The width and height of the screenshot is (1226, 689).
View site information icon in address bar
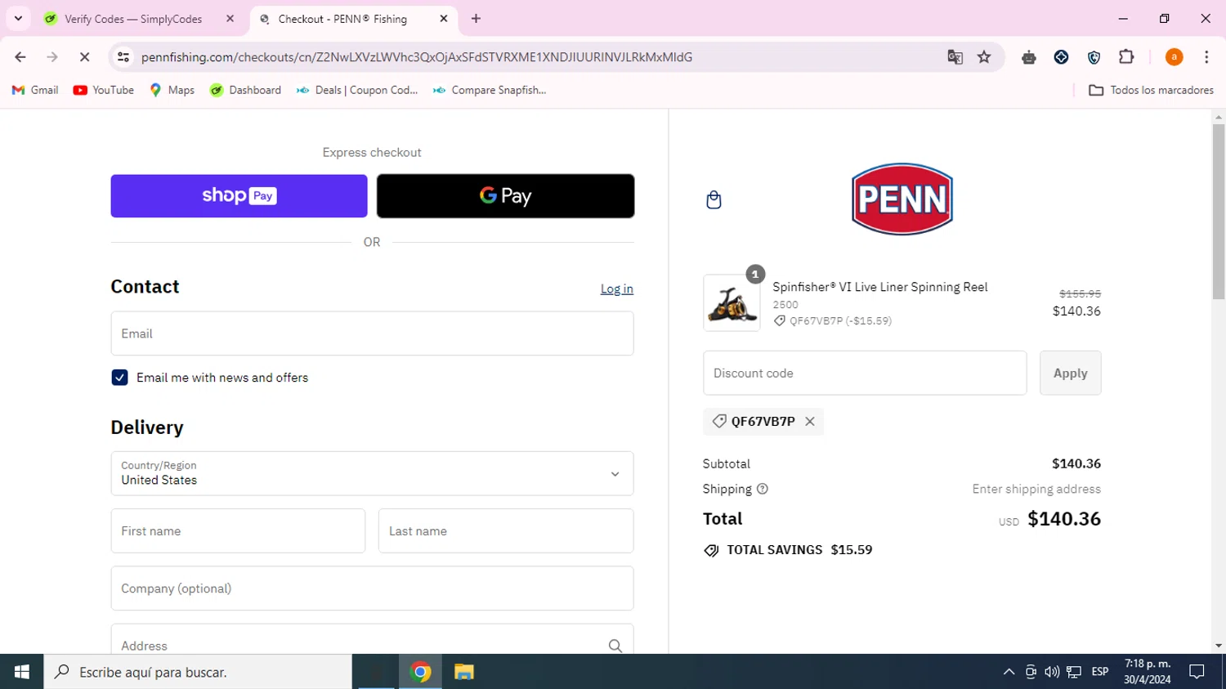(x=123, y=57)
